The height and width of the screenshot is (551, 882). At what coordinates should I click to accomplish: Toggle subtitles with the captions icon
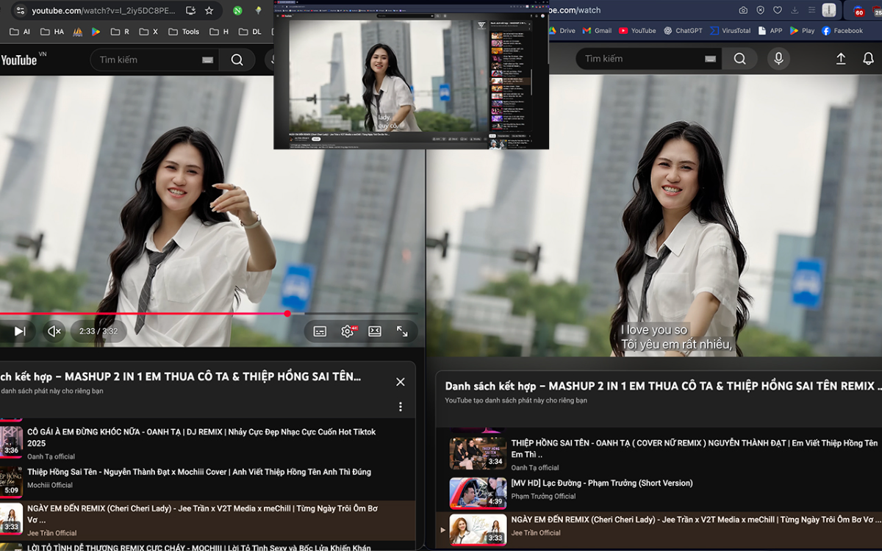(319, 331)
